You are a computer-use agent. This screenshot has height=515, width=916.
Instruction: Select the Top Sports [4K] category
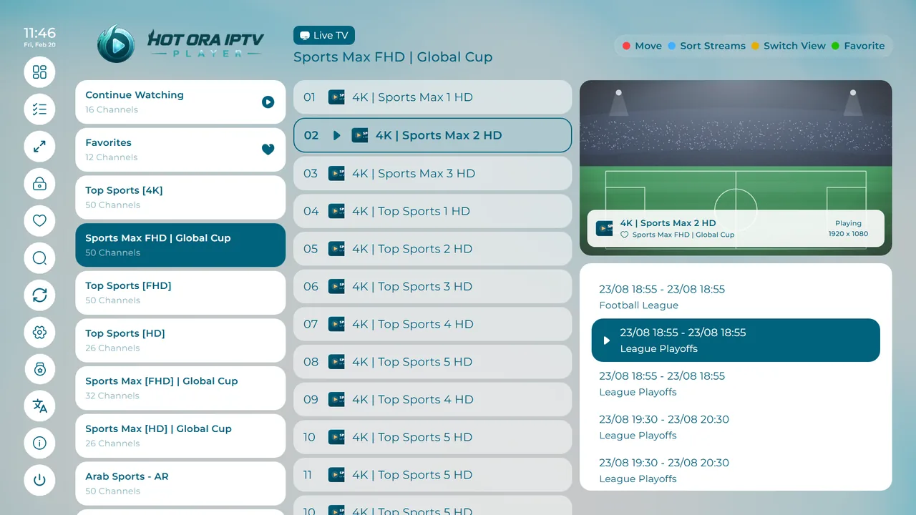(180, 197)
